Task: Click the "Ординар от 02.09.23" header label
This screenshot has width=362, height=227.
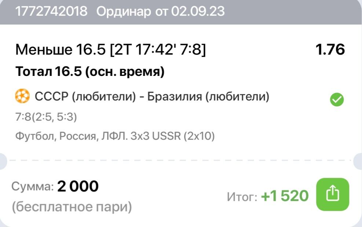Action: pos(160,11)
